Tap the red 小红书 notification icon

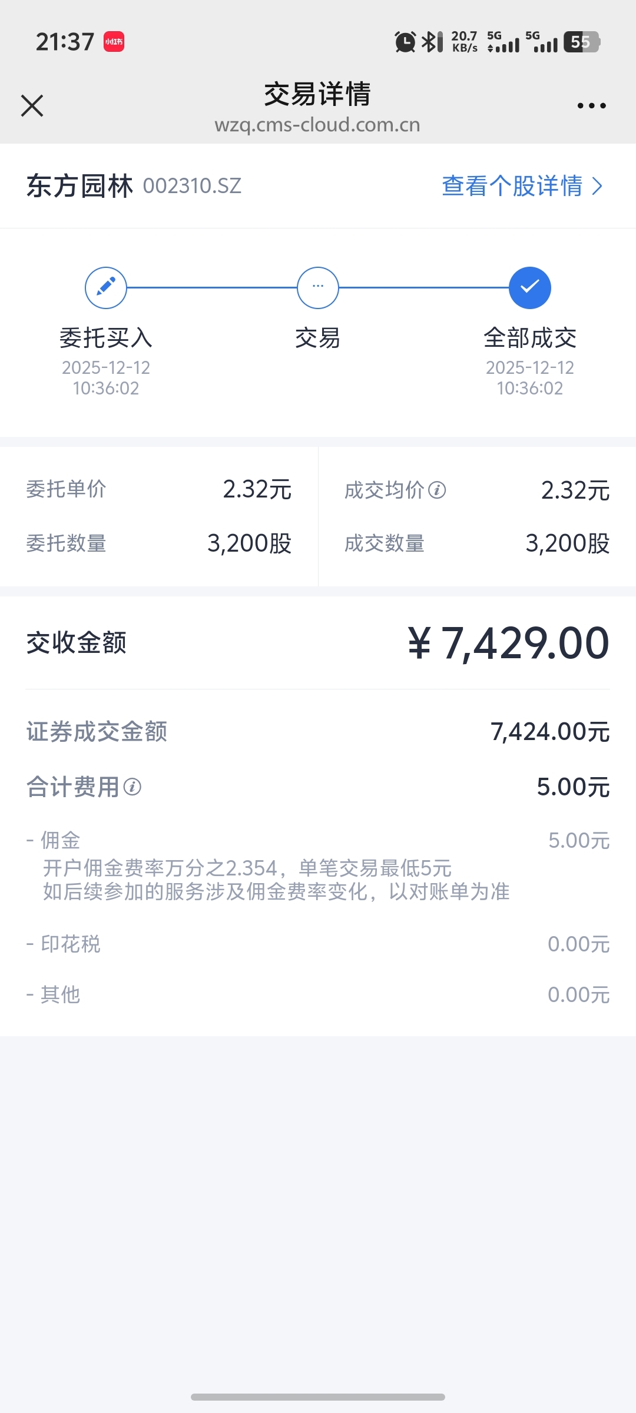click(114, 42)
